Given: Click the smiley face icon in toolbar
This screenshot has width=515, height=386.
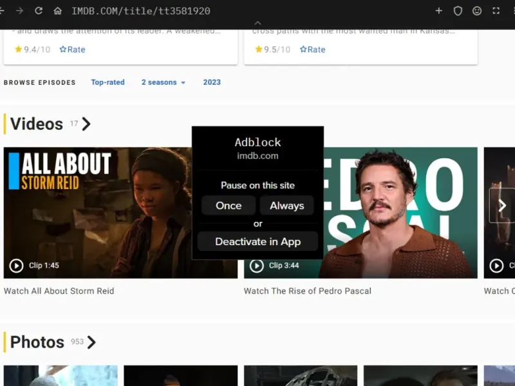Looking at the screenshot, I should point(477,11).
